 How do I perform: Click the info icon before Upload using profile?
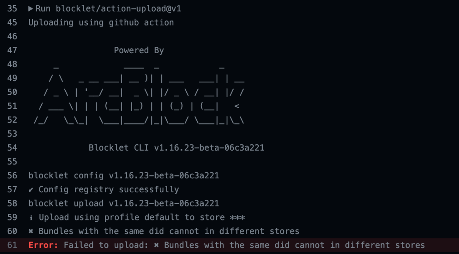[x=31, y=217]
